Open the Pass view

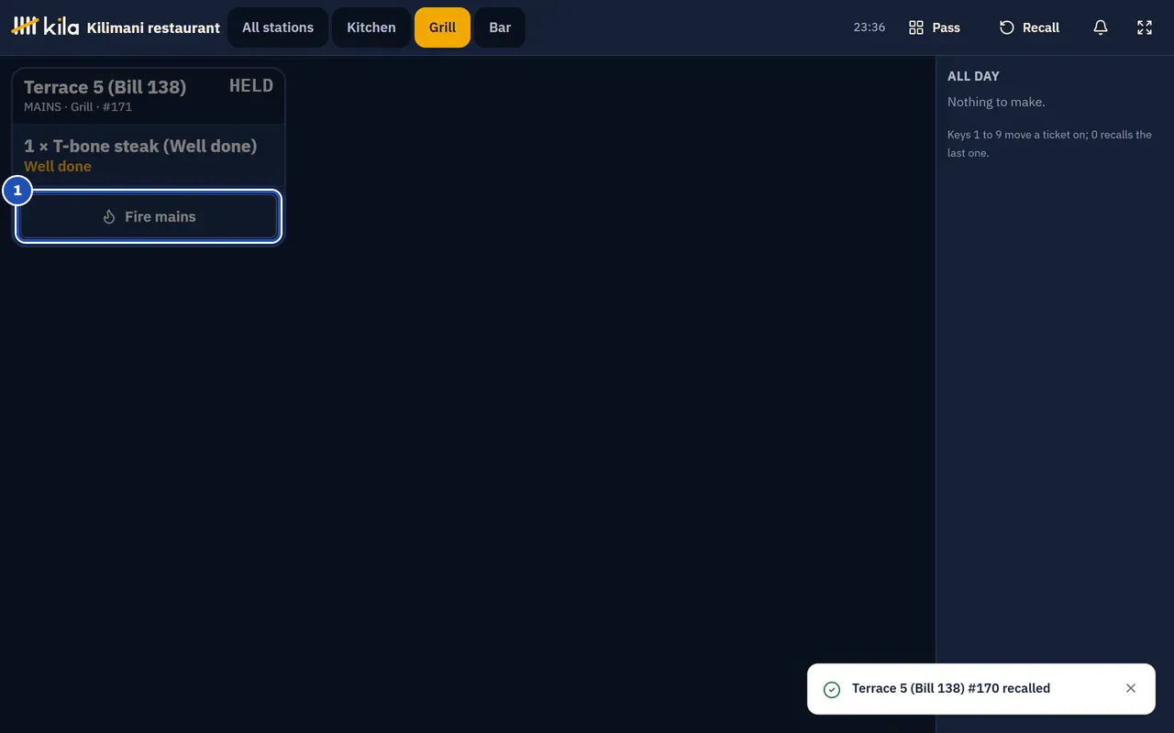point(935,27)
